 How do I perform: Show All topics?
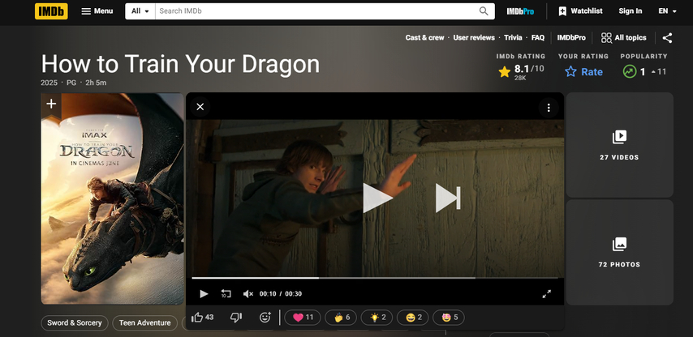click(623, 37)
